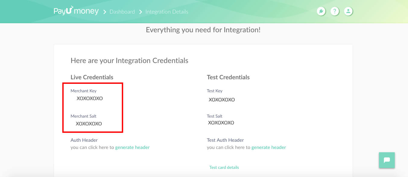This screenshot has height=177, width=408.
Task: Click the Test Credentials heading
Action: (x=228, y=77)
